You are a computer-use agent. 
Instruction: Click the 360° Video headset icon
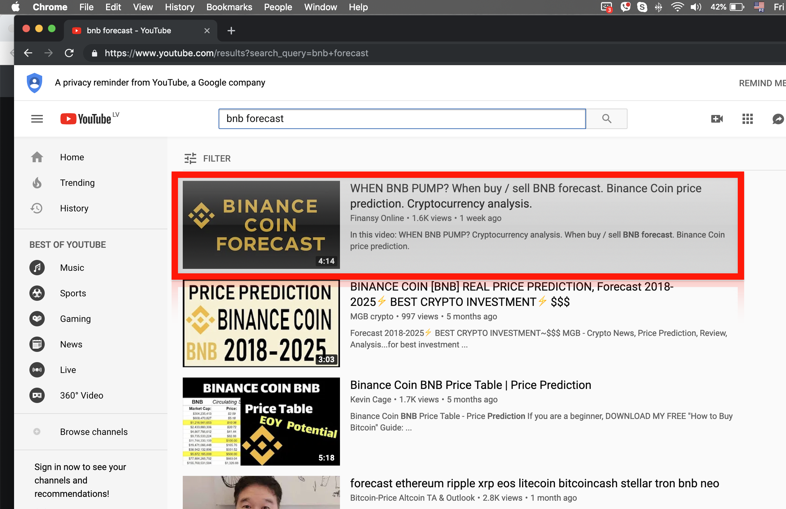[x=37, y=395]
